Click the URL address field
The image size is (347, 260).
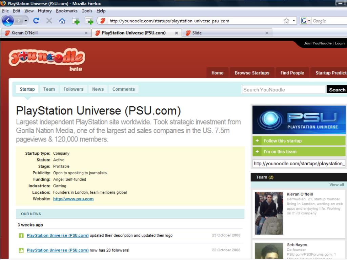click(x=195, y=21)
